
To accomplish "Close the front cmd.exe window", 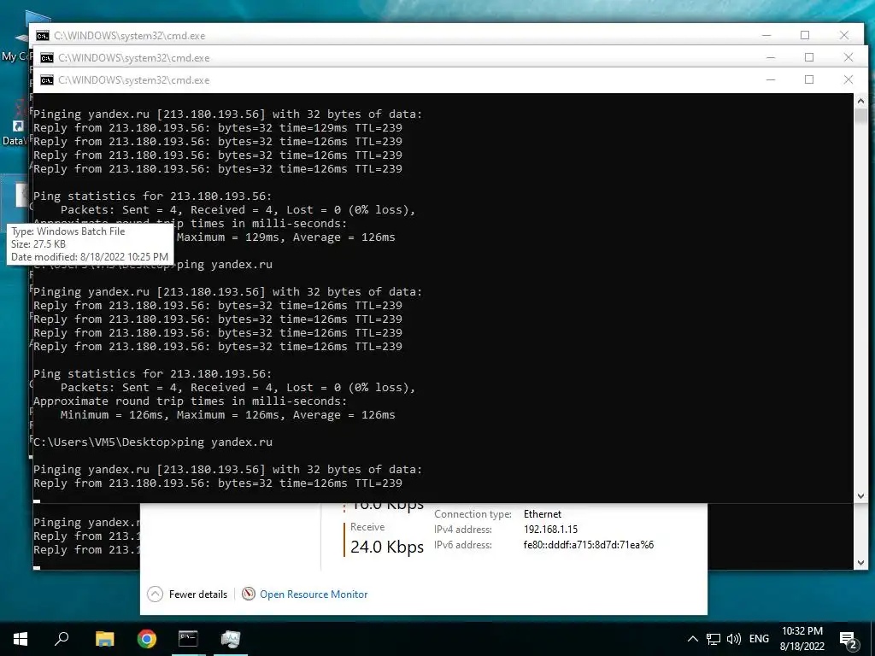I will pos(849,79).
